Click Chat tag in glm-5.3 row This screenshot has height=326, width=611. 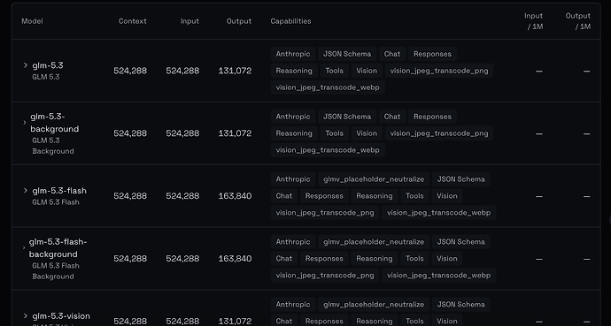[x=392, y=54]
